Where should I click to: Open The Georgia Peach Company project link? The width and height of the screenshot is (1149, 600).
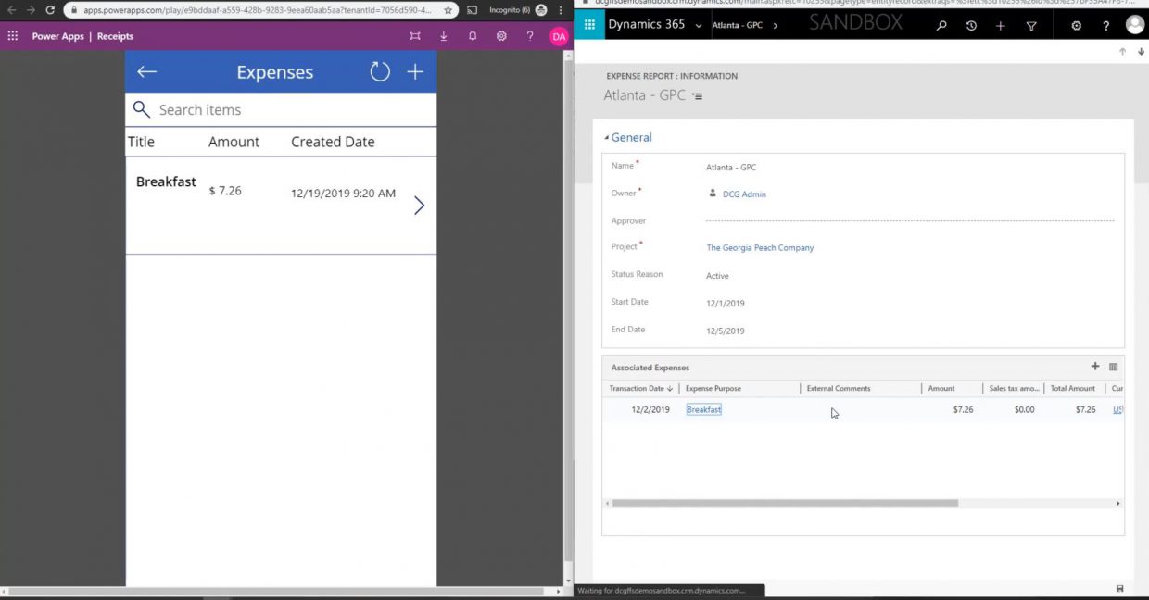click(760, 248)
